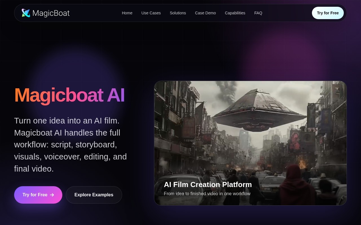Open Explore Examples button

pos(94,195)
